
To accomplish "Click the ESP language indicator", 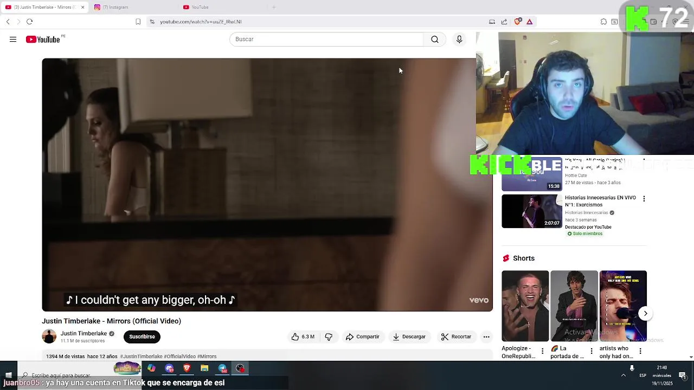I will click(642, 375).
